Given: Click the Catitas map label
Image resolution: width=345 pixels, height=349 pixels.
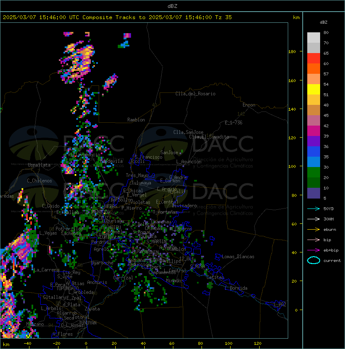Looking at the screenshot, I should point(215,278).
